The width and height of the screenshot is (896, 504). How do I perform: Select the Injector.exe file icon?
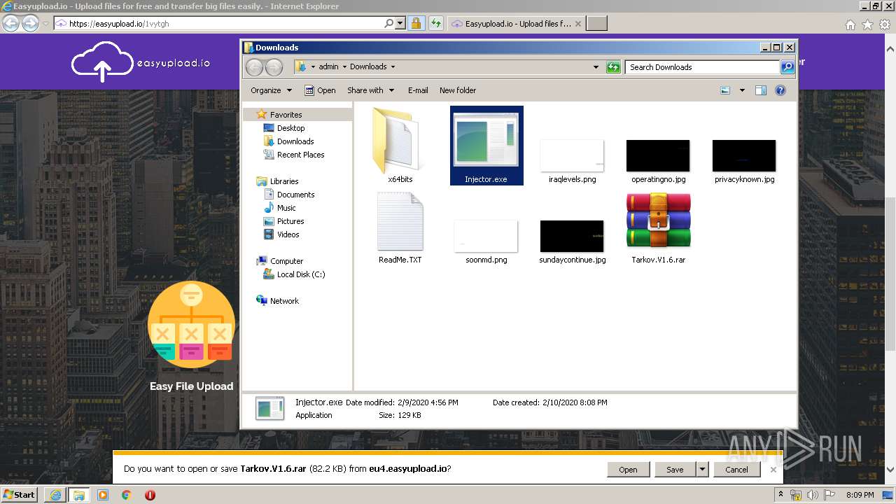click(486, 141)
